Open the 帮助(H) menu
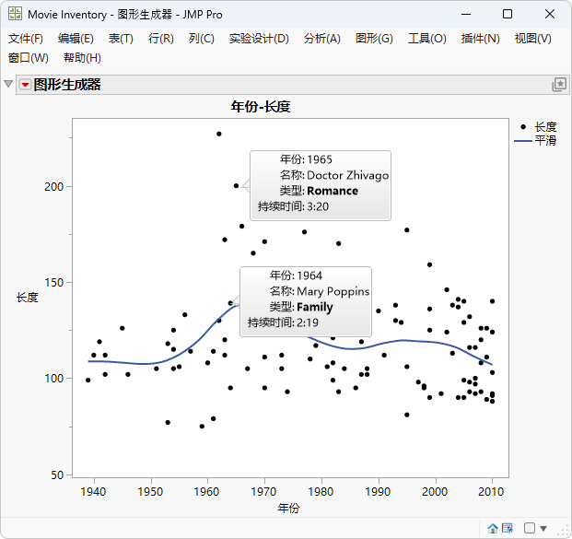The image size is (572, 539). point(82,58)
